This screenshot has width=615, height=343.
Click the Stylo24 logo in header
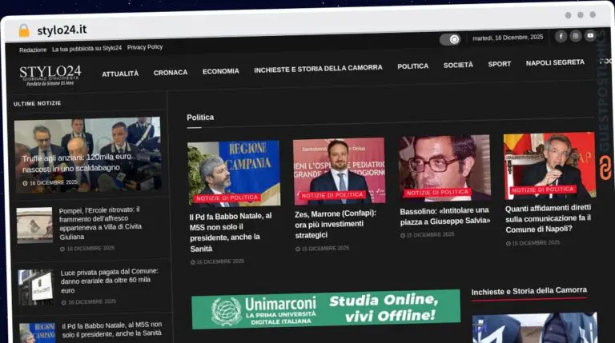click(50, 74)
